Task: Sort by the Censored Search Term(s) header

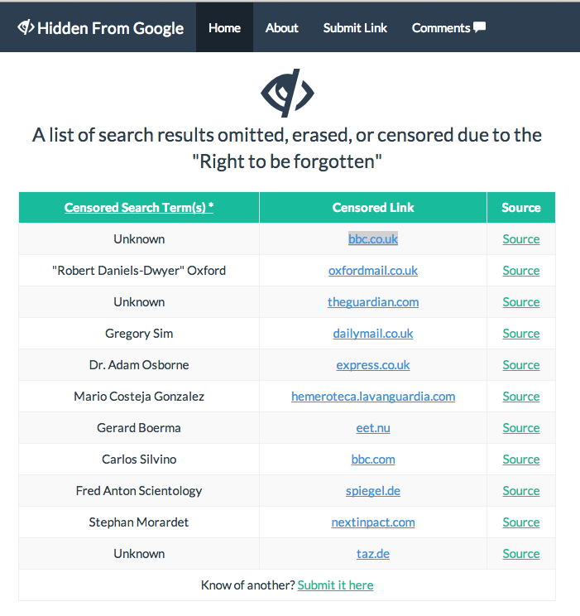Action: coord(139,207)
